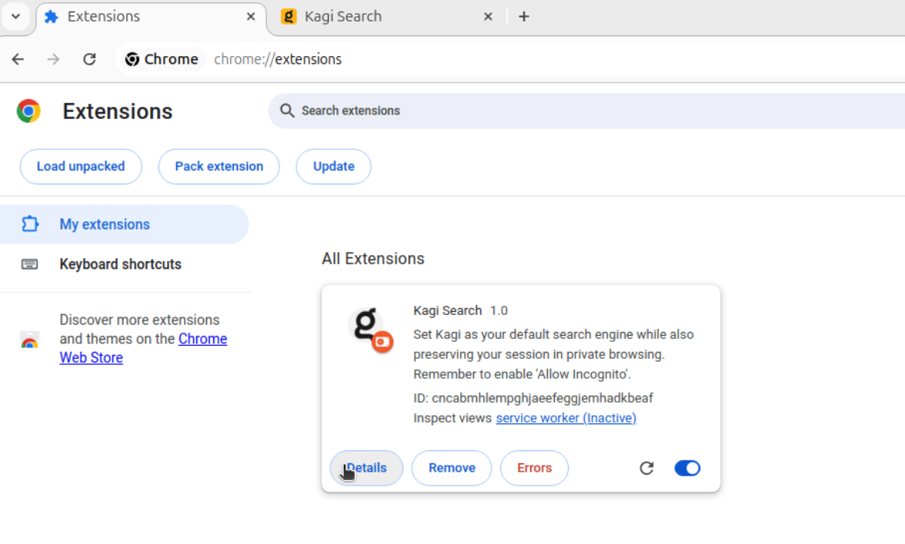
Task: Click the Keyboard shortcuts keyboard icon
Action: coord(29,264)
